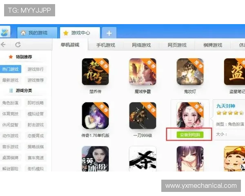Filter by 射击游戏 category
245x196 pixels.
tap(36, 125)
